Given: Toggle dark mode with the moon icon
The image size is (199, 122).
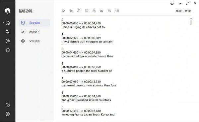Looking at the screenshot, I should point(172,3).
